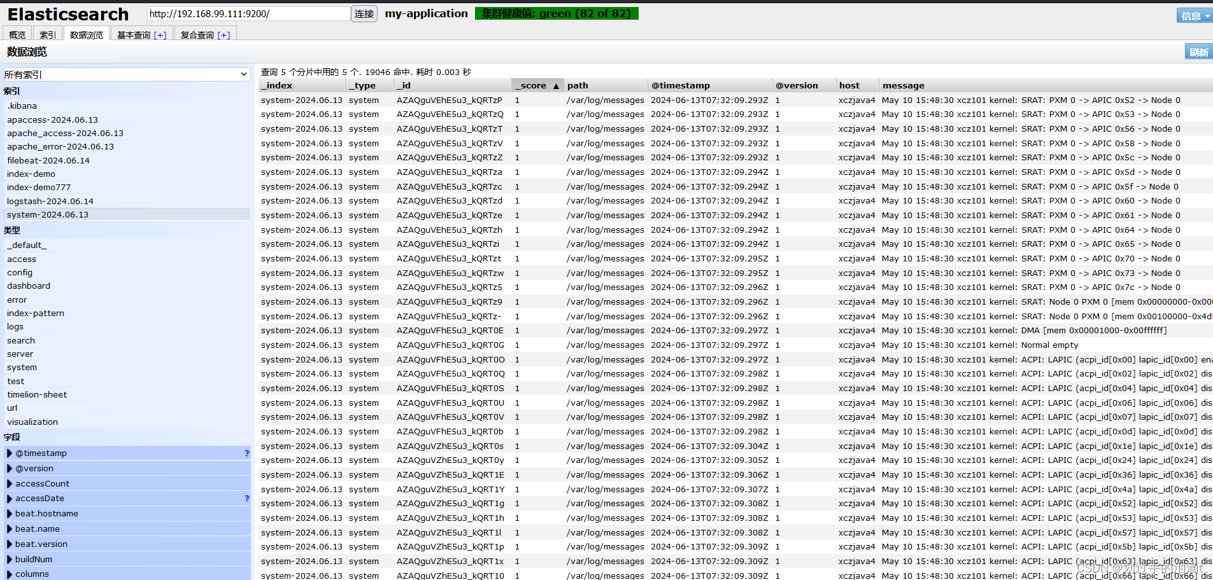Sort by the host column header

[857, 85]
